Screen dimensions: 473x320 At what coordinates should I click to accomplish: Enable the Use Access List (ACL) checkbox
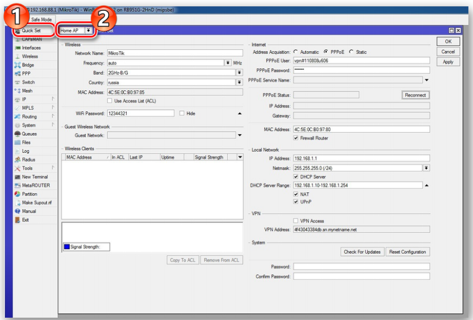(110, 101)
